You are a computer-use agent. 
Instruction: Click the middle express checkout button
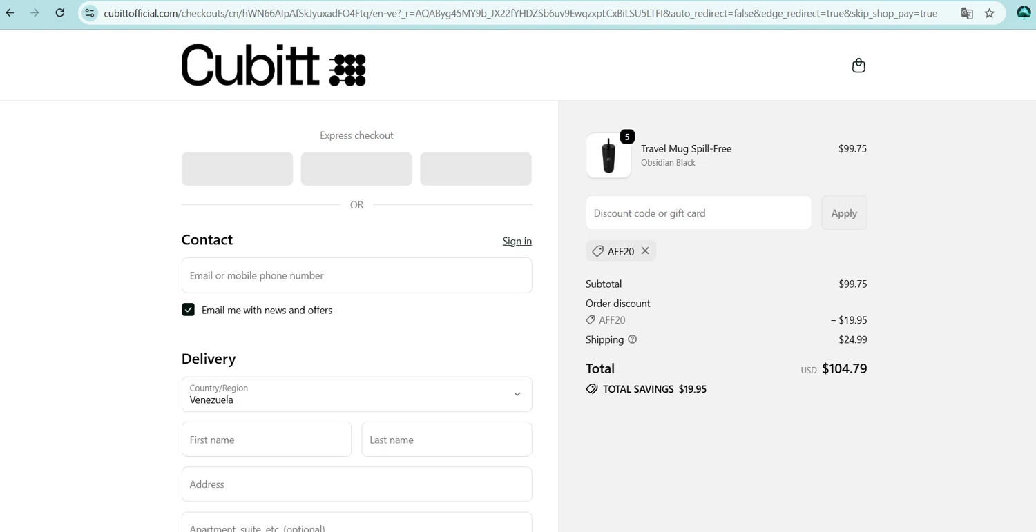point(356,169)
